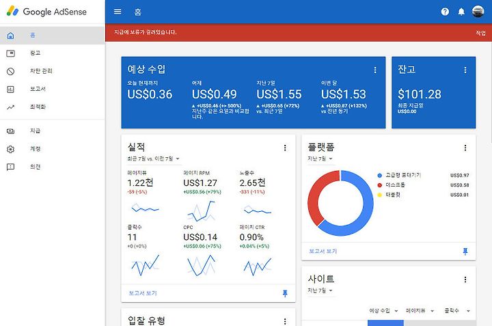Click the US$0.58 desktop earnings value

459,185
